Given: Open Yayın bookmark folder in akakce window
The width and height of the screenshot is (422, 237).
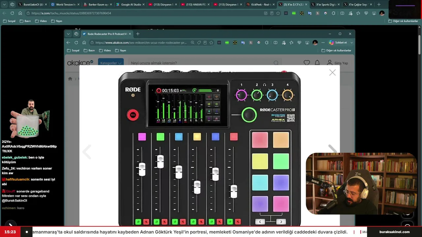Looking at the screenshot, I should pos(121,50).
